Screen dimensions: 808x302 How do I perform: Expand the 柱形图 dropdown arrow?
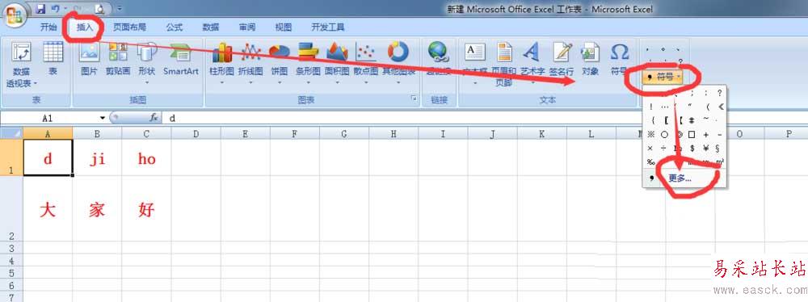coord(221,82)
